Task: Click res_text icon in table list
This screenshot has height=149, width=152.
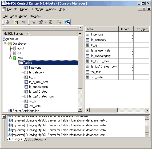Action: [x=87, y=72]
